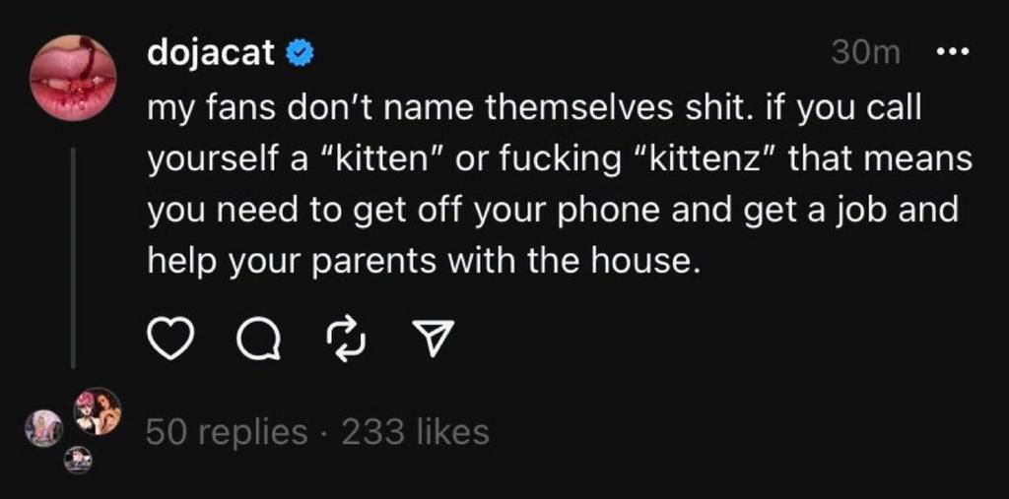
Task: Open the smallest bottom replier avatar
Action: pyautogui.click(x=79, y=459)
